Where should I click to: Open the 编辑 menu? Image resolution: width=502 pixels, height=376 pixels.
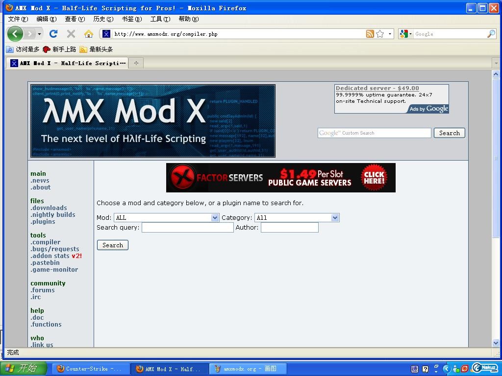[47, 19]
